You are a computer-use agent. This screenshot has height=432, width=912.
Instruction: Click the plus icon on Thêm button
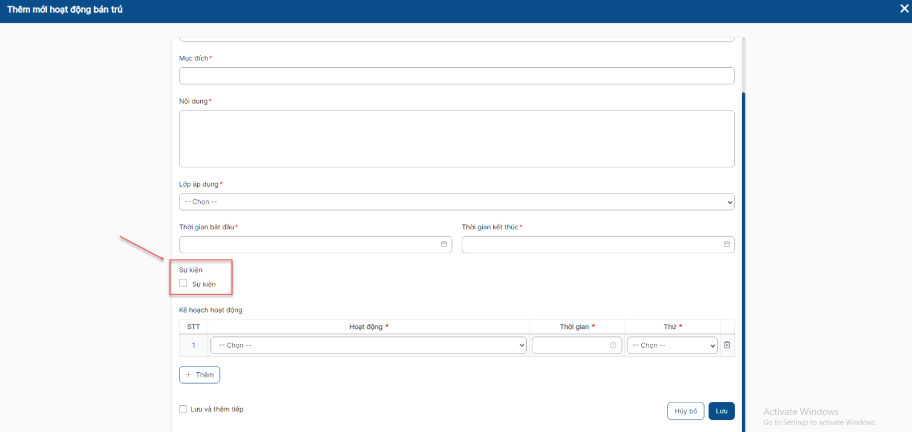pos(189,375)
